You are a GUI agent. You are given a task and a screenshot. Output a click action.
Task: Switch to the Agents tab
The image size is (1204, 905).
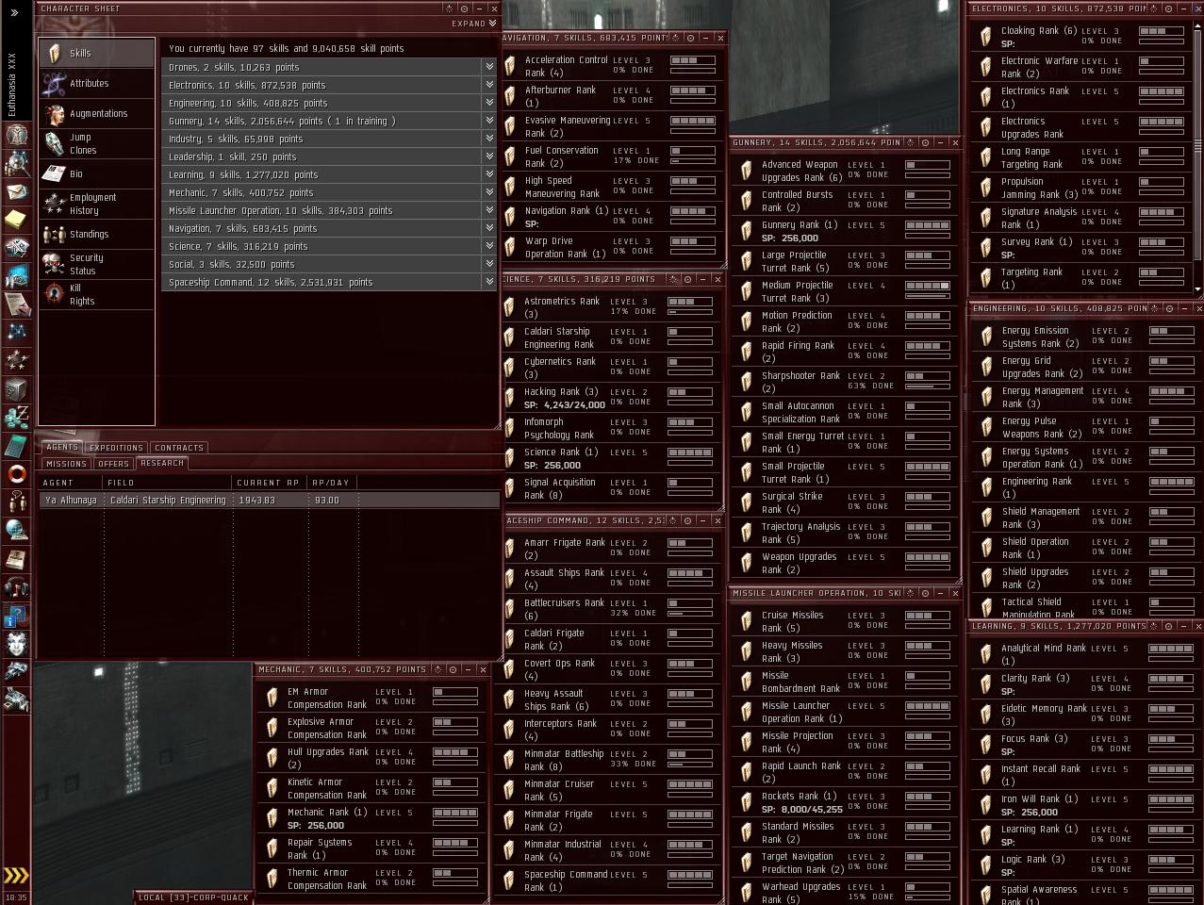click(62, 447)
